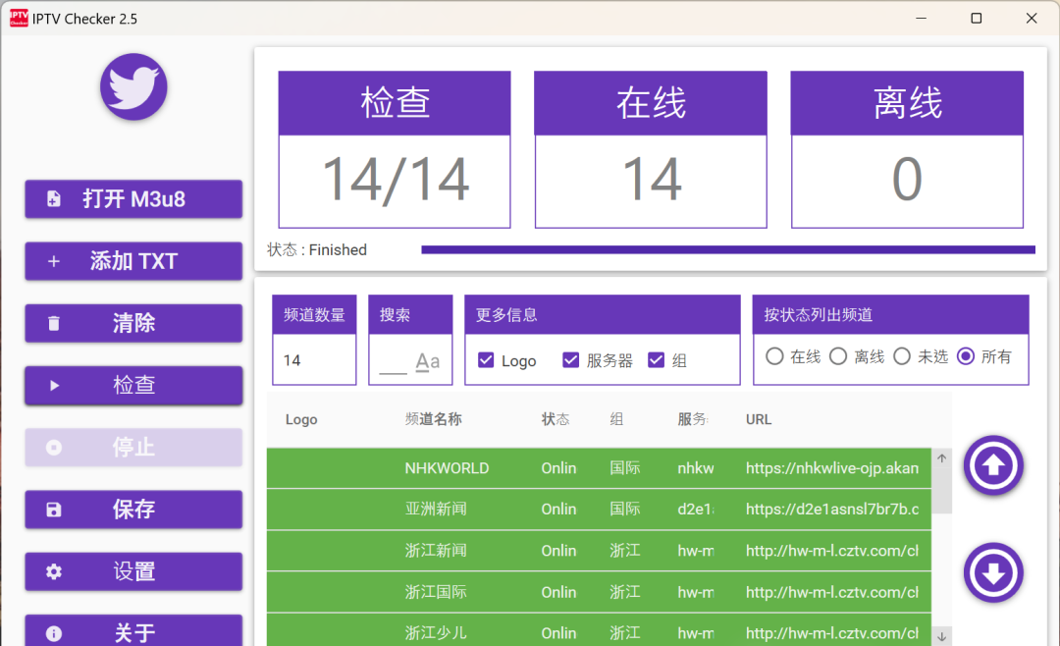Click the 状态 : Finished status text
Screen dimensions: 1060x646
pos(317,249)
